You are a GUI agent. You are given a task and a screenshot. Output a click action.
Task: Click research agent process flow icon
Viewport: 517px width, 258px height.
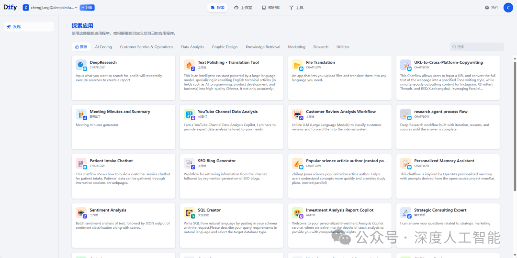405,114
